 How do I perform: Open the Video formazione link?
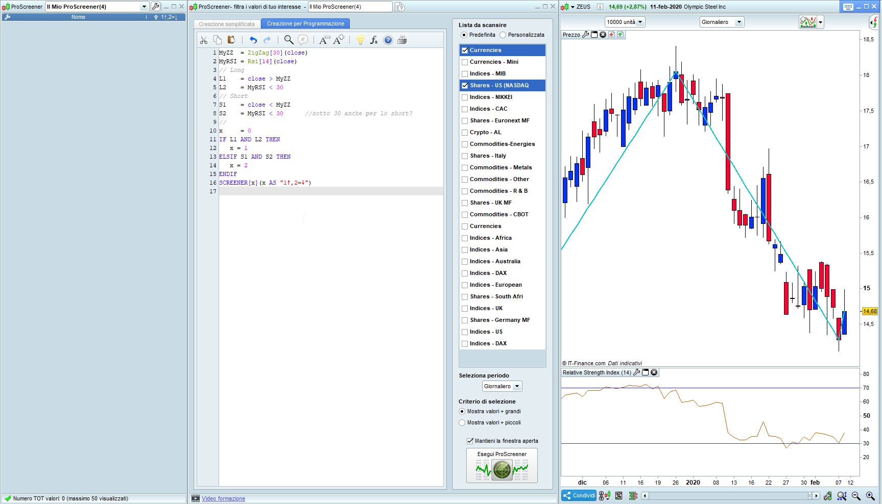point(223,498)
